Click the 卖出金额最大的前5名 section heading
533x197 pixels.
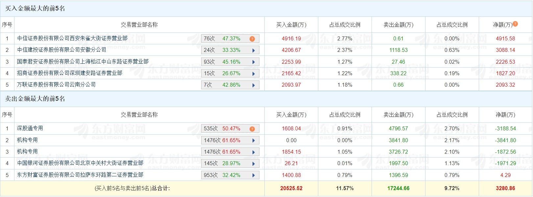coord(35,99)
